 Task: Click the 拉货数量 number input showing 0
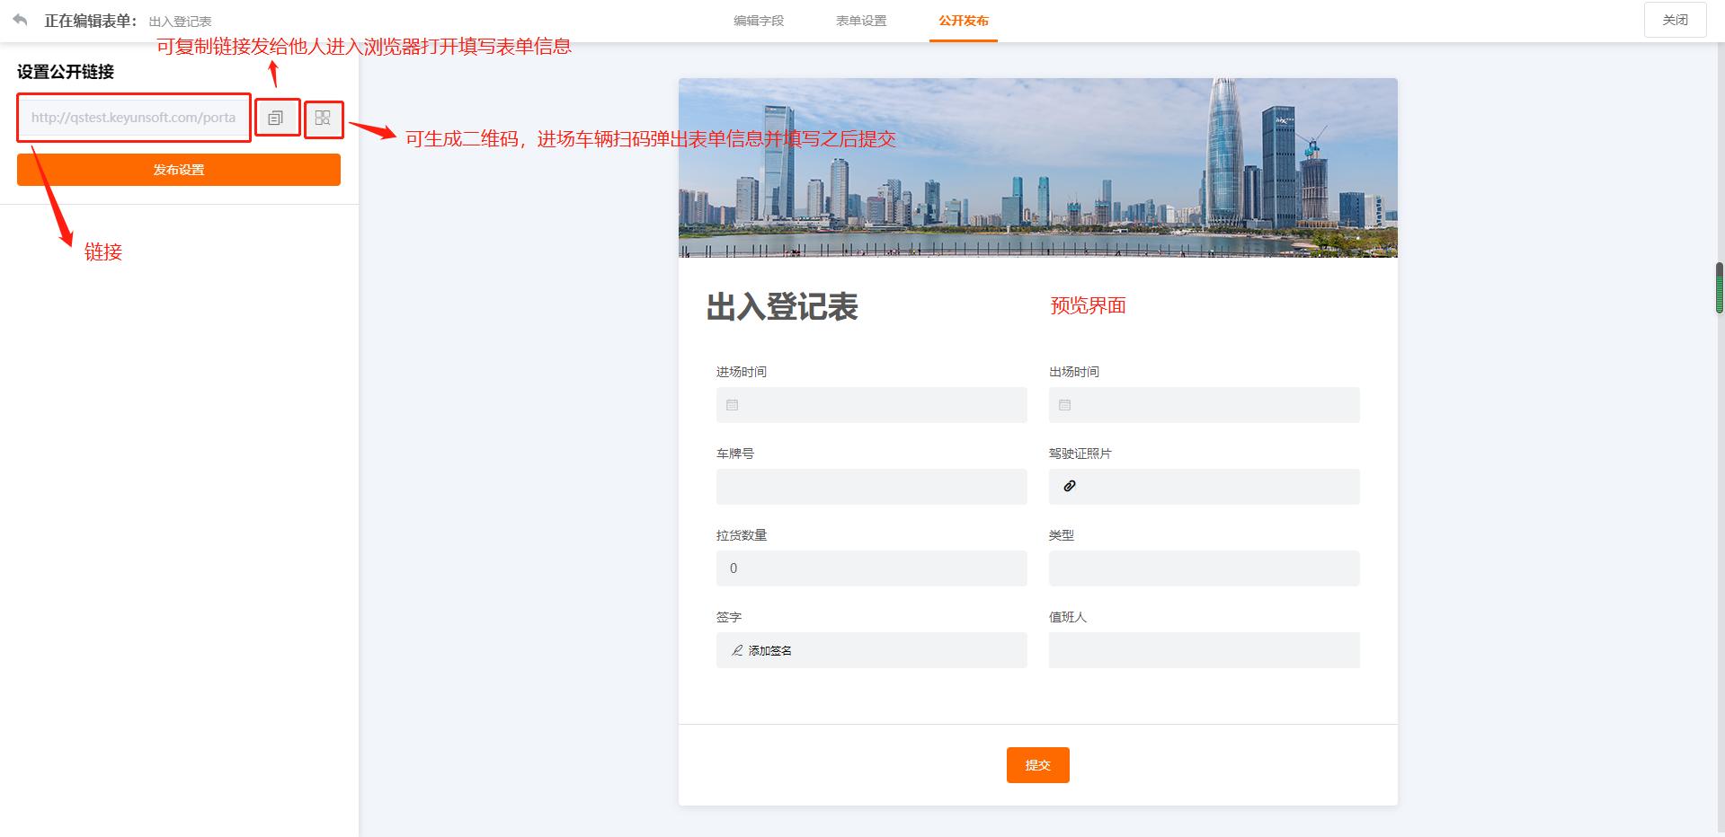pyautogui.click(x=870, y=568)
